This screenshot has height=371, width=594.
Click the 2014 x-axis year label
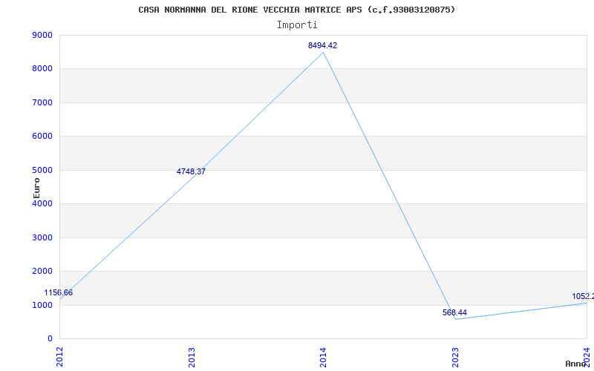(x=323, y=357)
